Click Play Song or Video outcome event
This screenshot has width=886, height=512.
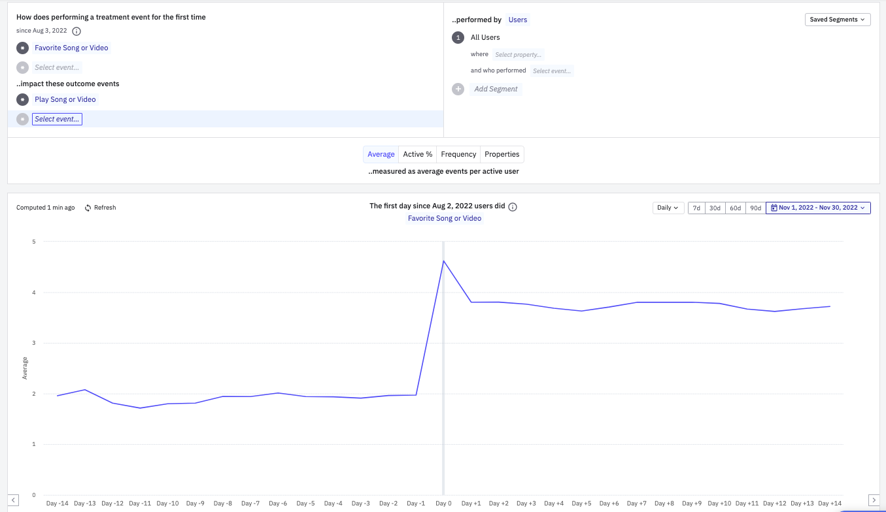click(65, 99)
